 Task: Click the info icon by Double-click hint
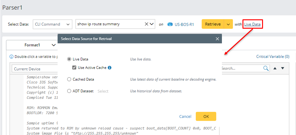[x=12, y=57]
